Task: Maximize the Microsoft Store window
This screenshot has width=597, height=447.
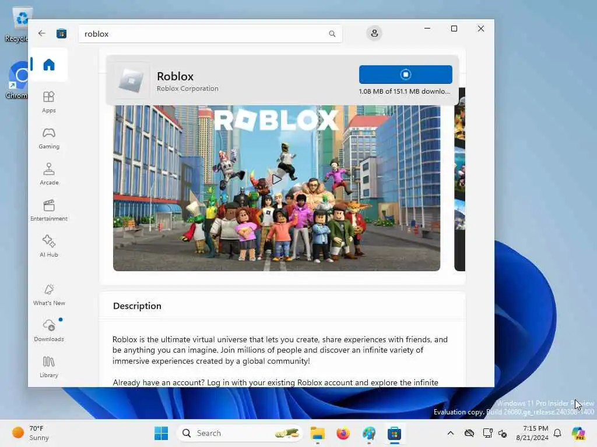Action: pyautogui.click(x=454, y=29)
